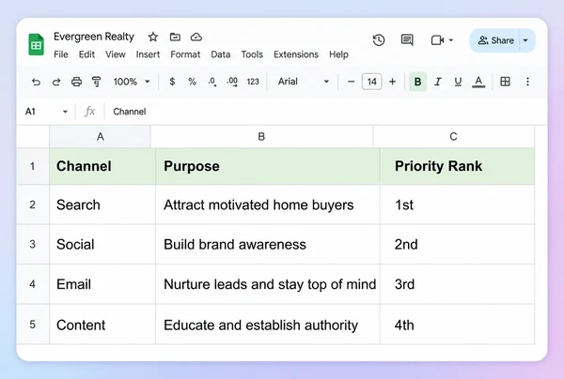Screen dimensions: 564x379
Task: Select row 5 header
Action: click(x=33, y=325)
